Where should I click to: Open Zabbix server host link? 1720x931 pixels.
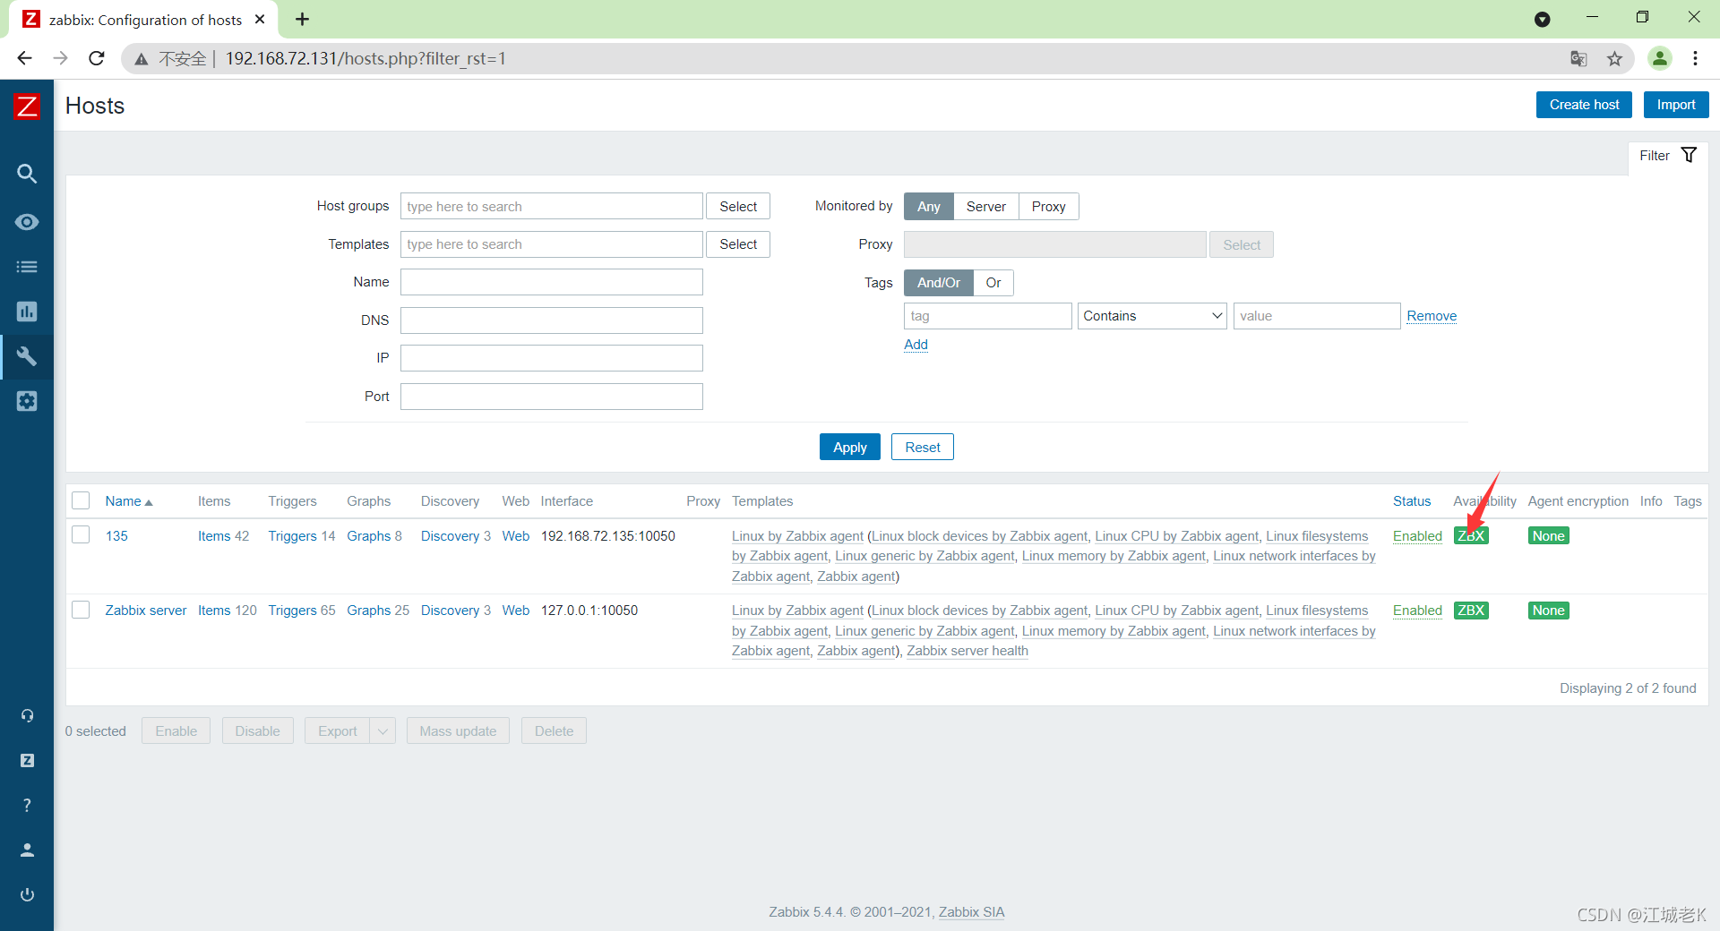145,611
